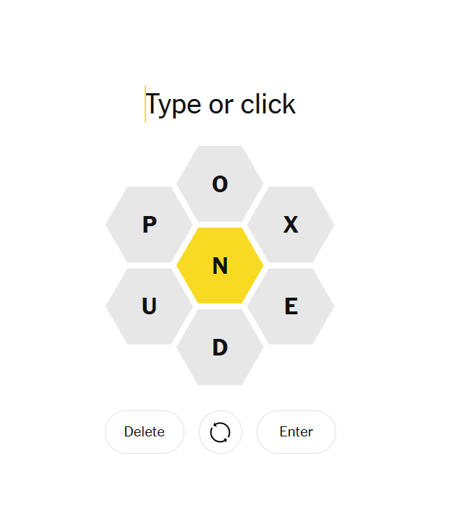Pick the D letter hexagon
462x513 pixels.
pos(220,347)
